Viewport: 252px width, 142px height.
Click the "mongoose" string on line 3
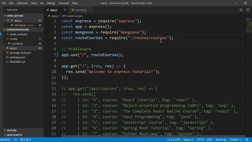pos(130,32)
